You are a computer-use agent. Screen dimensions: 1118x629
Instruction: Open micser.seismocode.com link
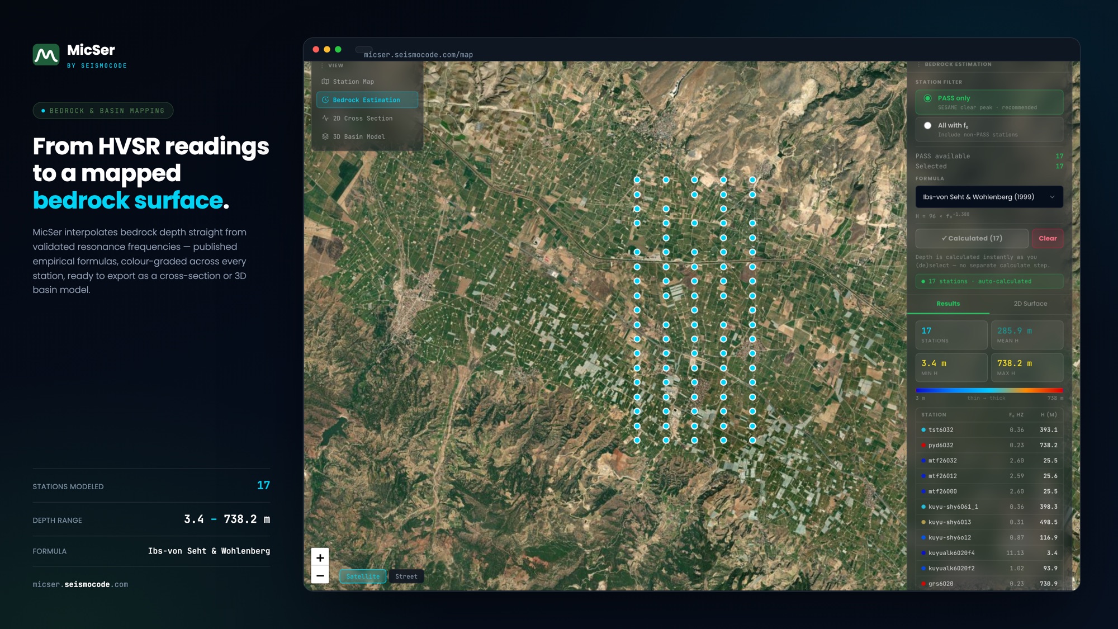tap(80, 584)
